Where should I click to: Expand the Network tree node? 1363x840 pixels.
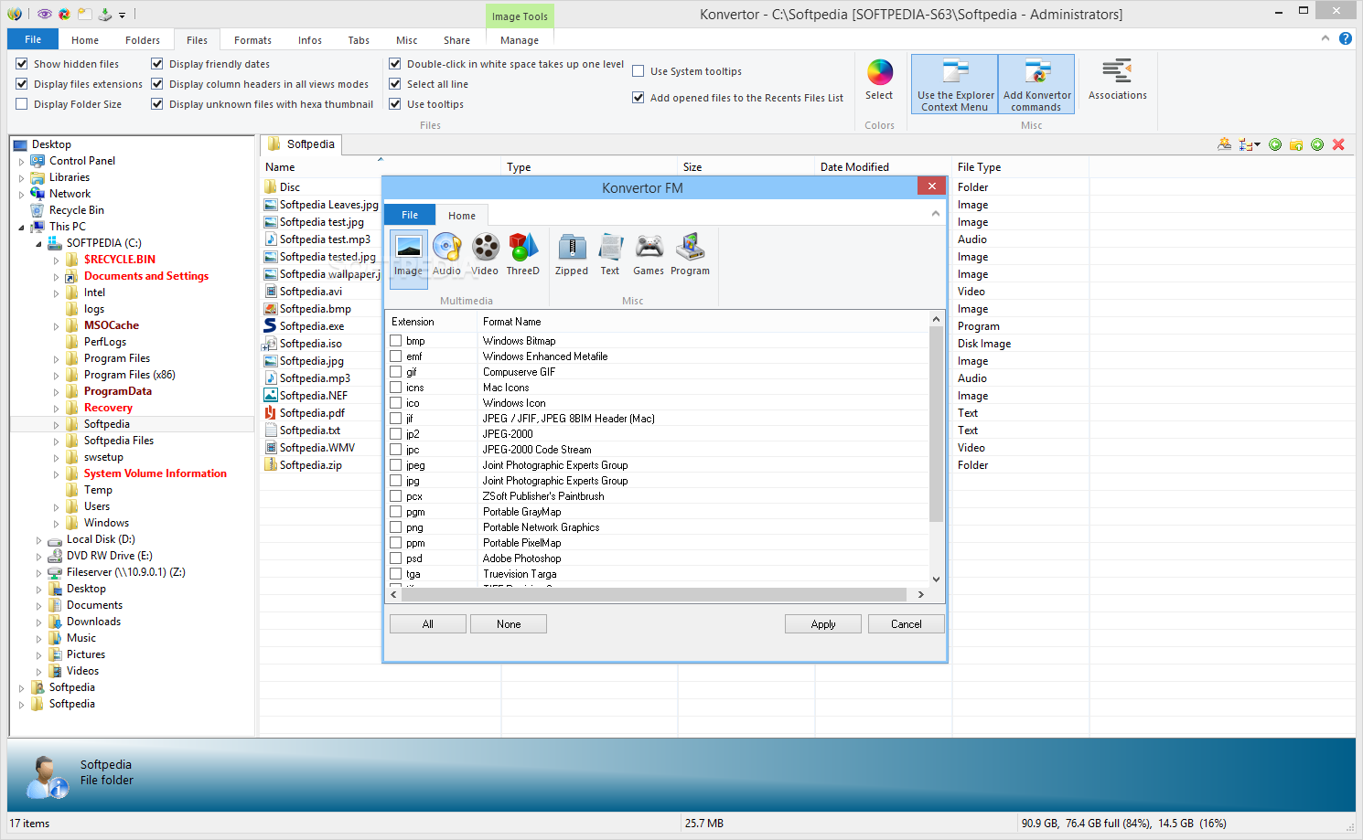click(21, 195)
